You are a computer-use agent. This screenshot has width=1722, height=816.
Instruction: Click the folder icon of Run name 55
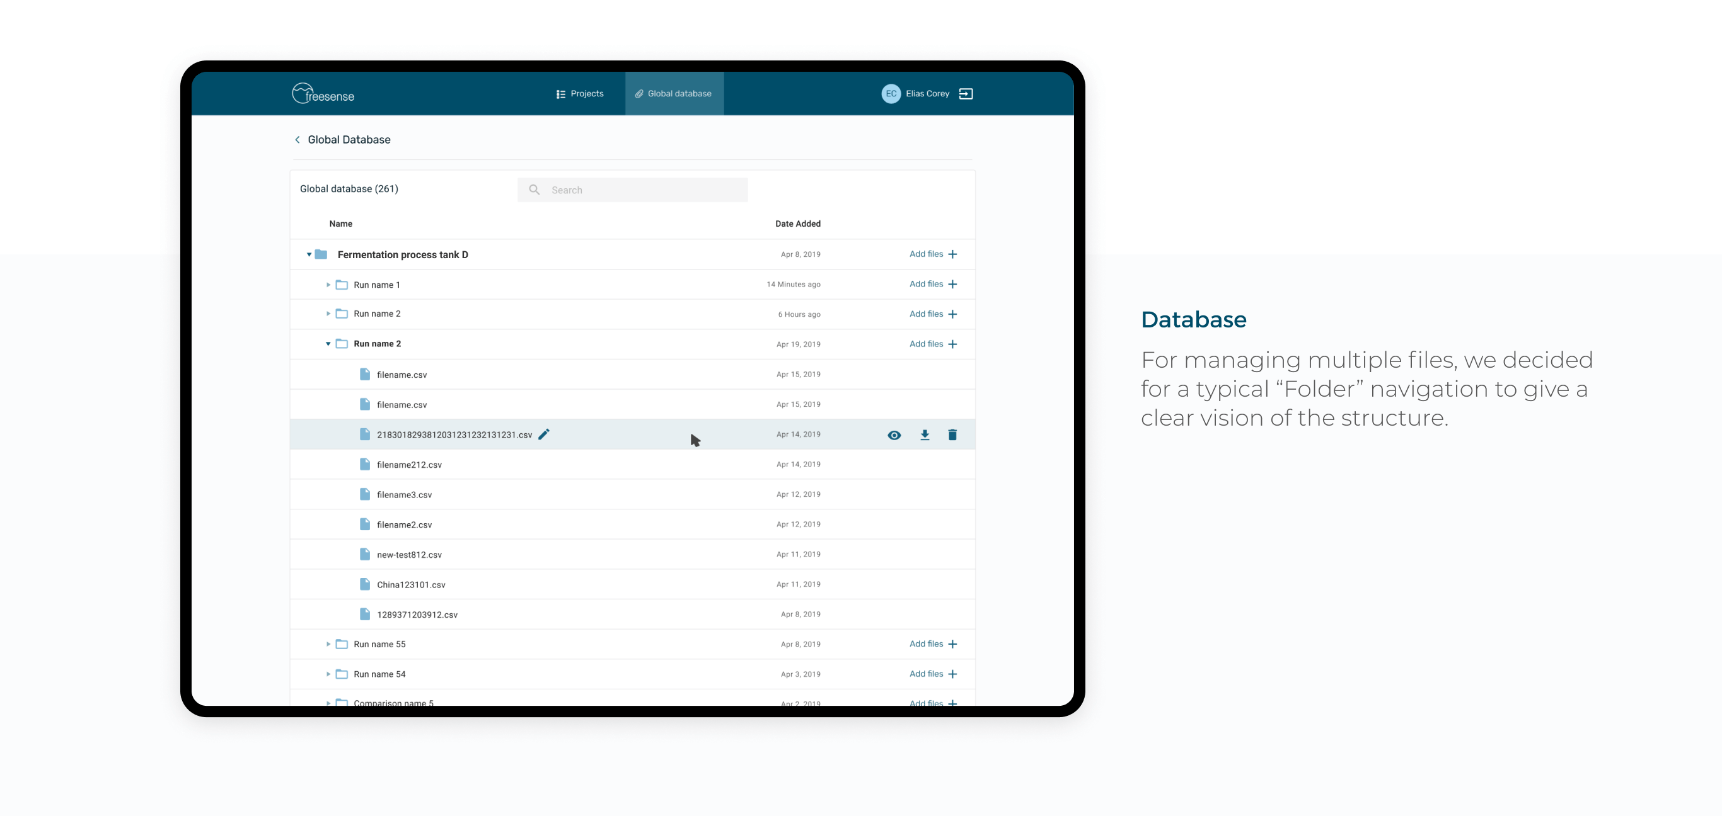click(342, 644)
